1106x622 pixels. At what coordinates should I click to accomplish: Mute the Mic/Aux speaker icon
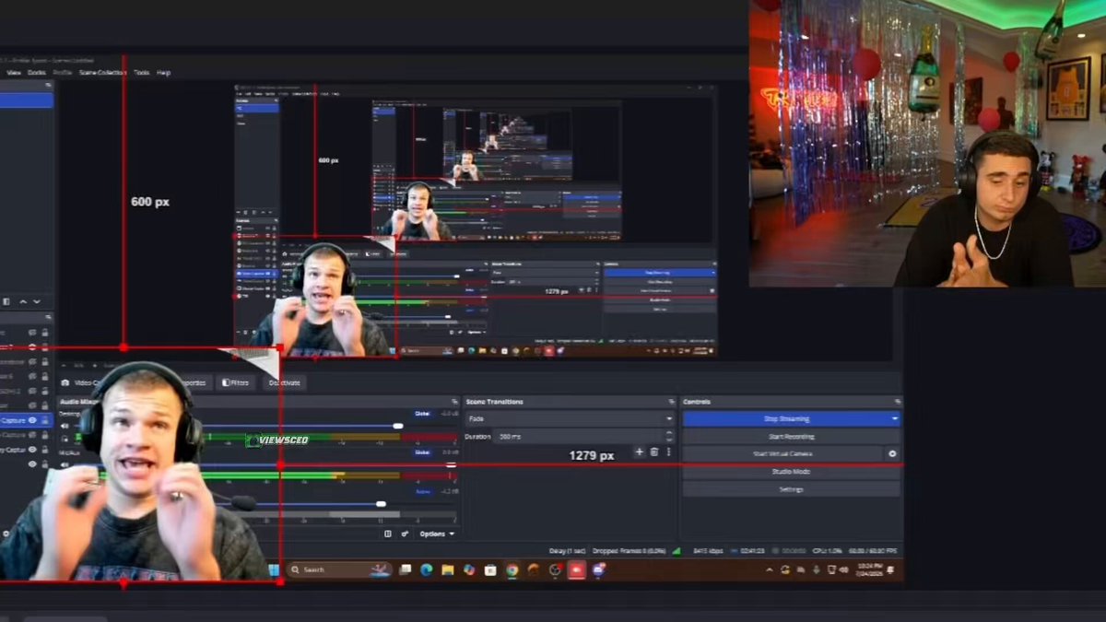(65, 464)
